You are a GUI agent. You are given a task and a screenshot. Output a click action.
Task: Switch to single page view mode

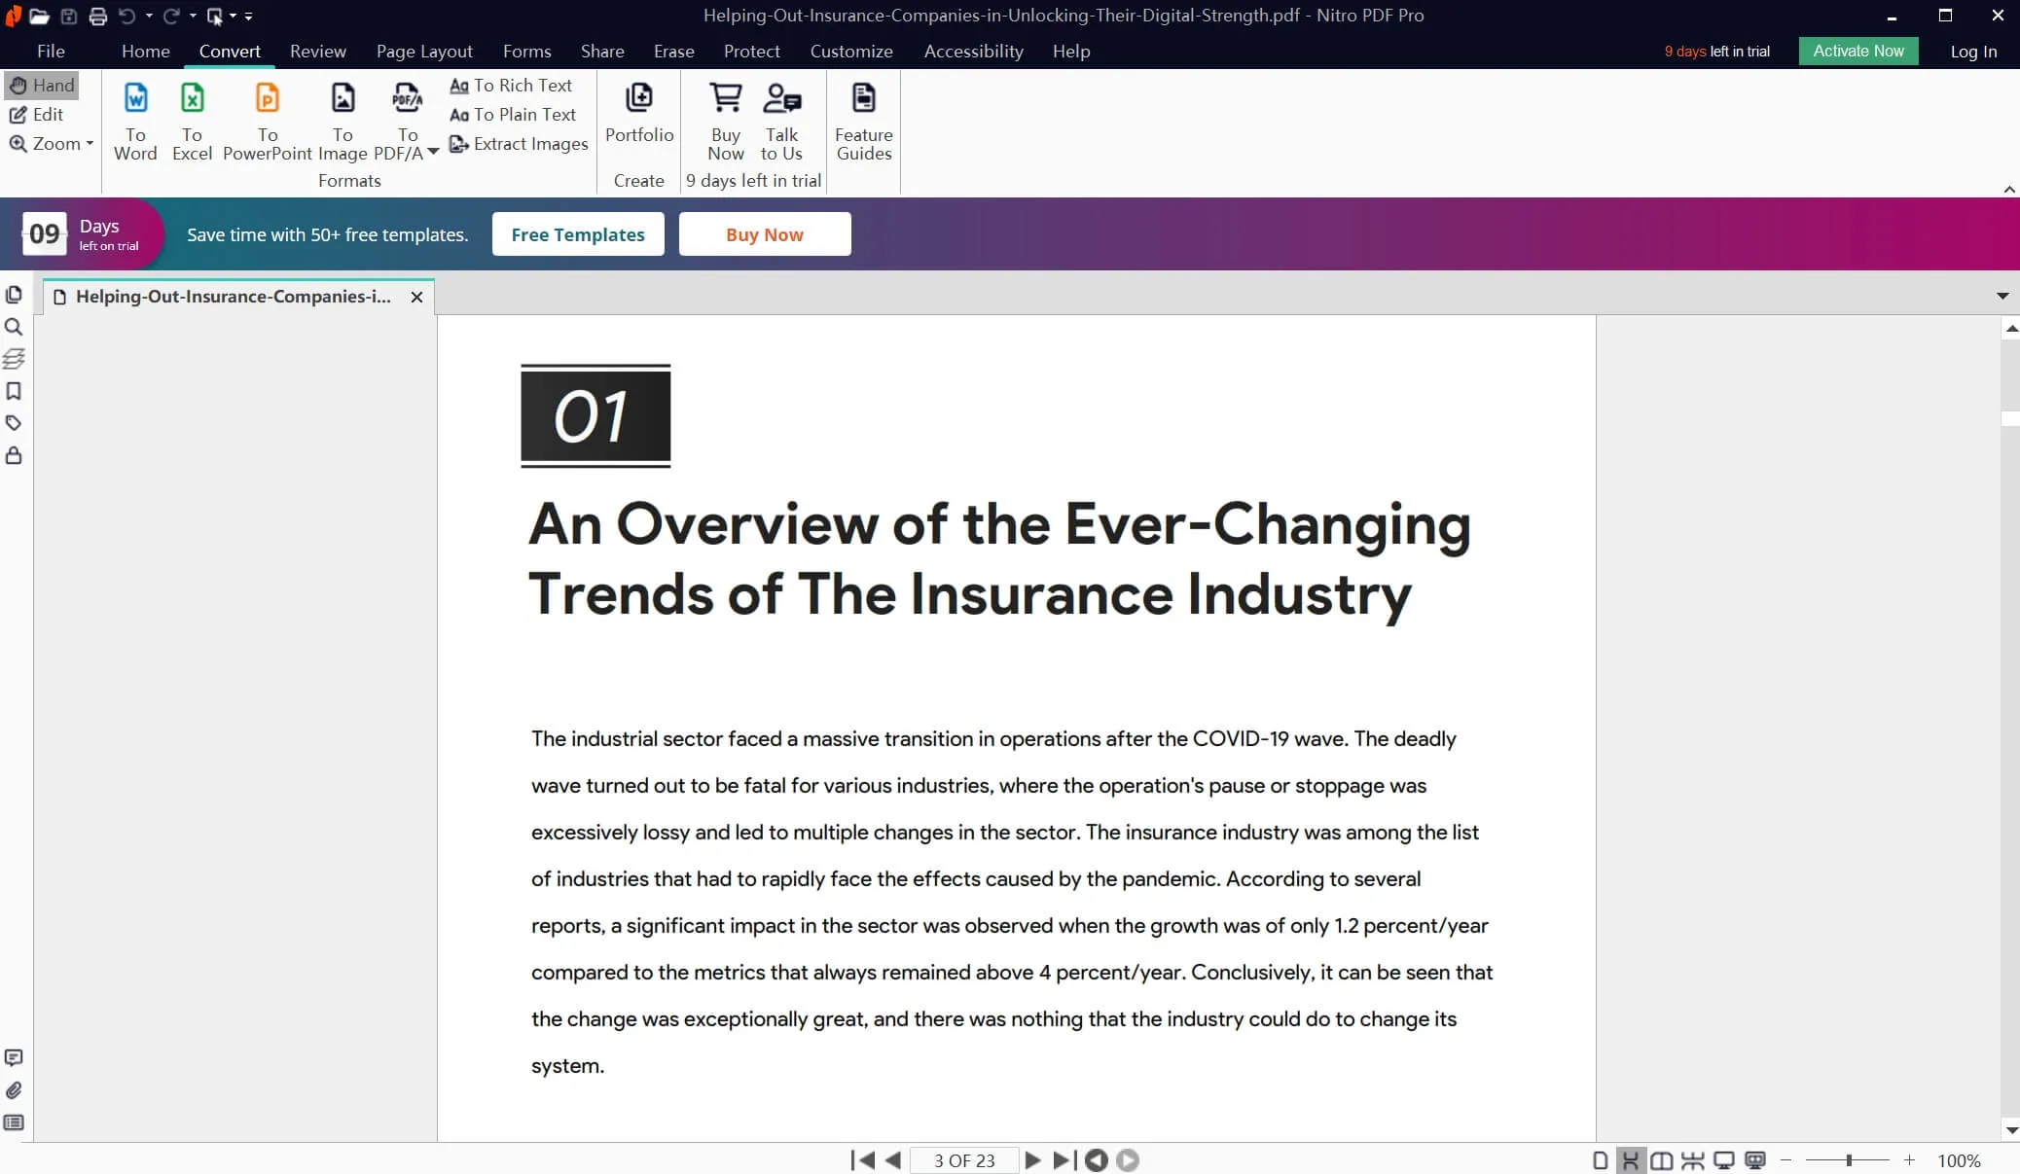(1600, 1160)
